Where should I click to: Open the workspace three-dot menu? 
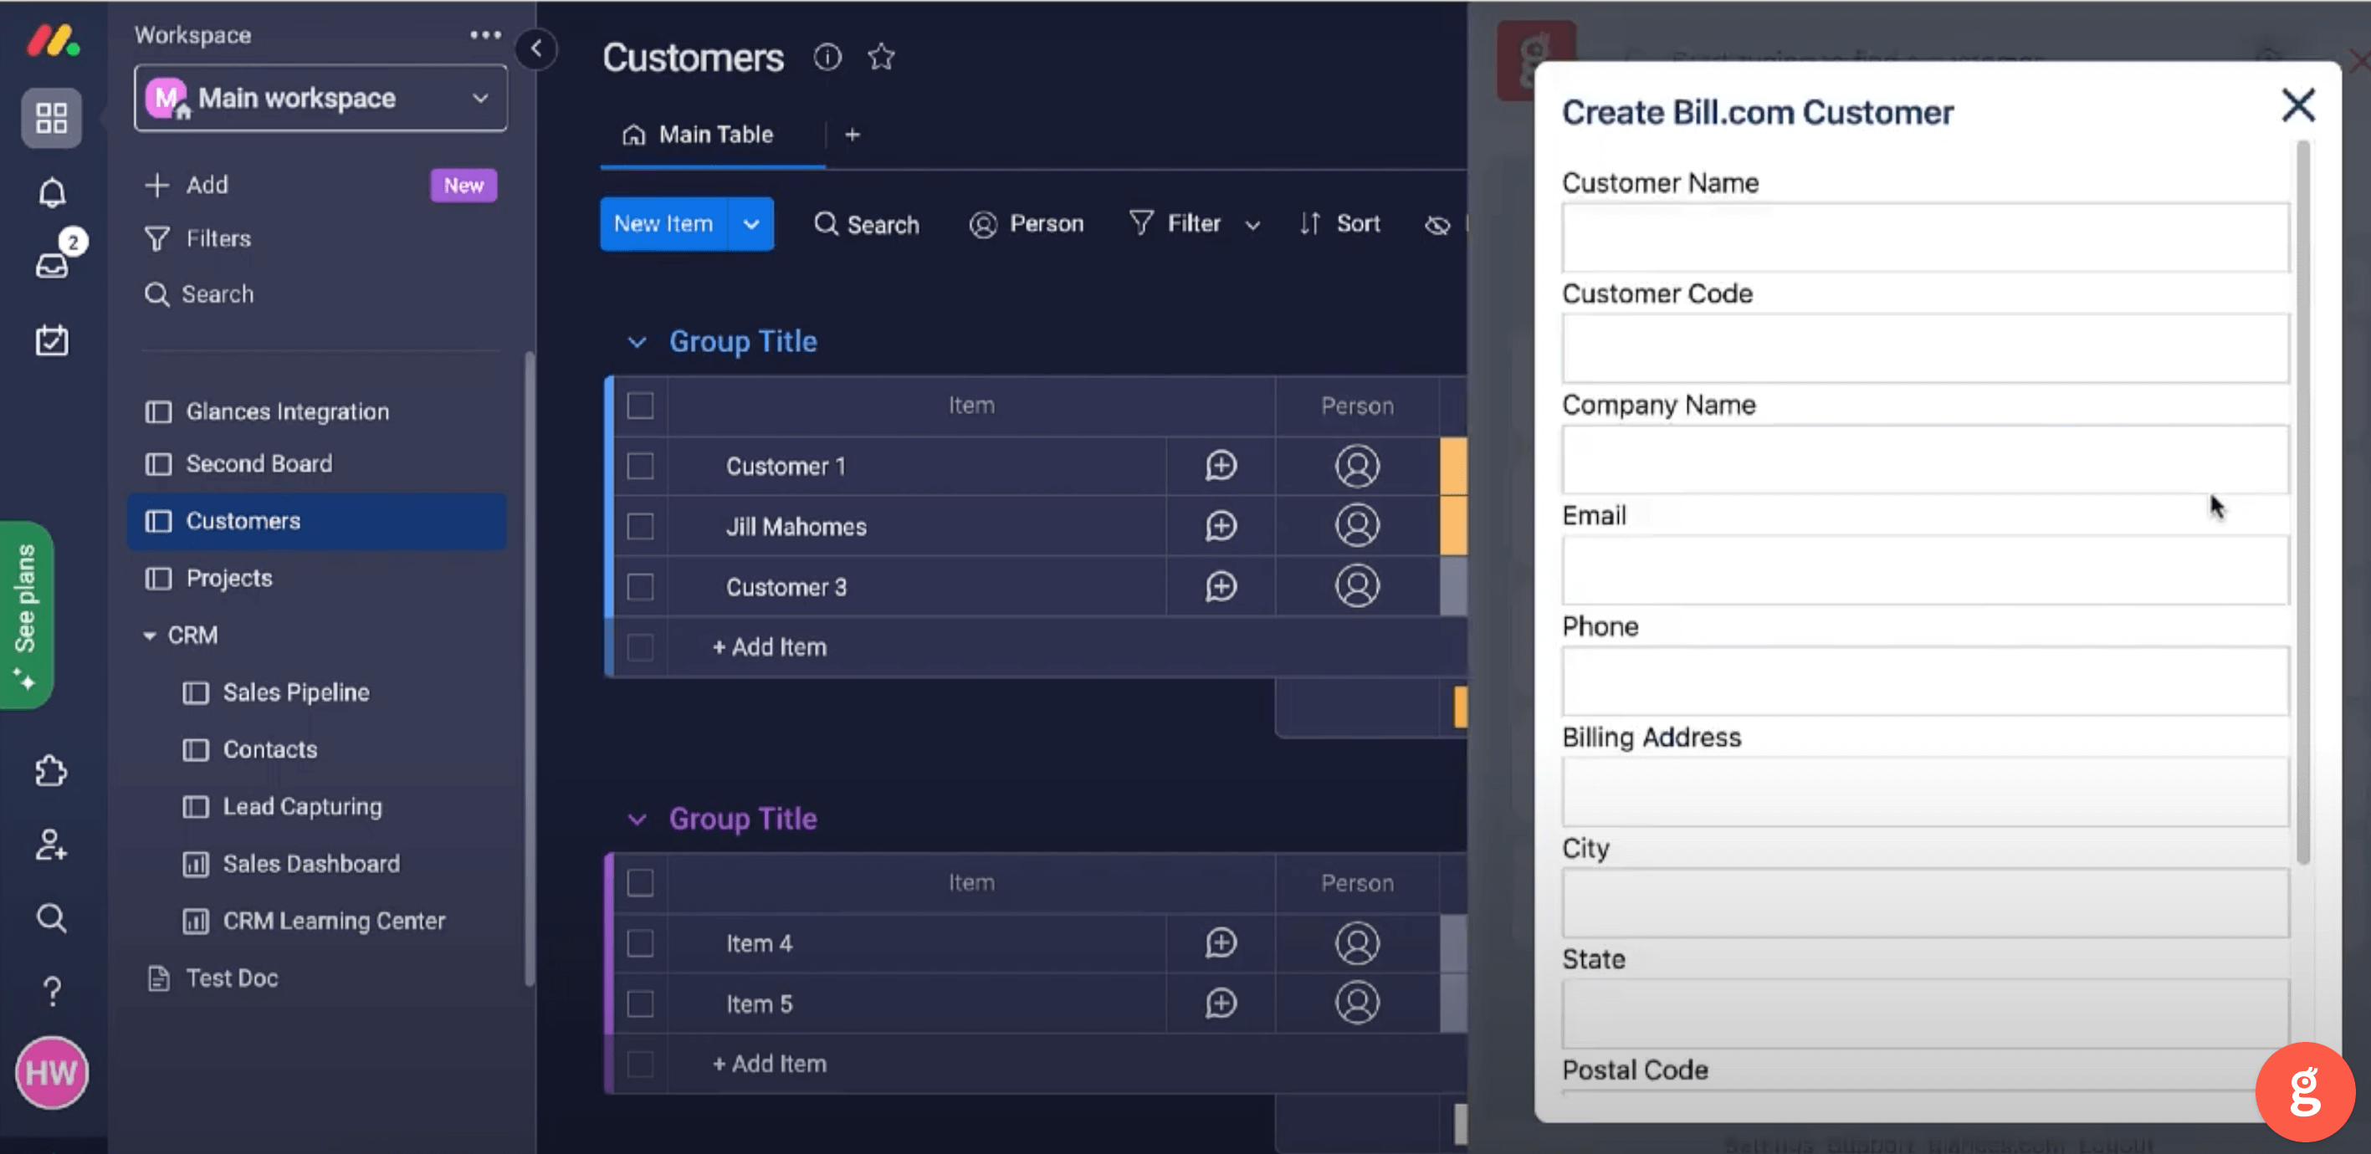(x=485, y=35)
